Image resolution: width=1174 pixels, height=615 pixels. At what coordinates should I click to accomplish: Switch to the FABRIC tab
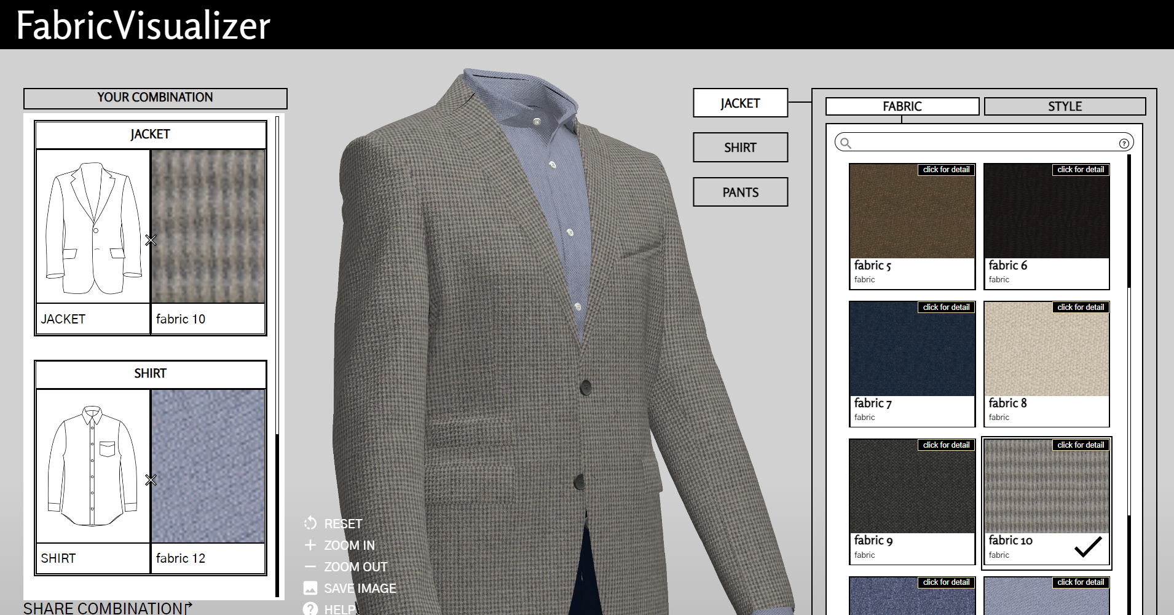[902, 106]
